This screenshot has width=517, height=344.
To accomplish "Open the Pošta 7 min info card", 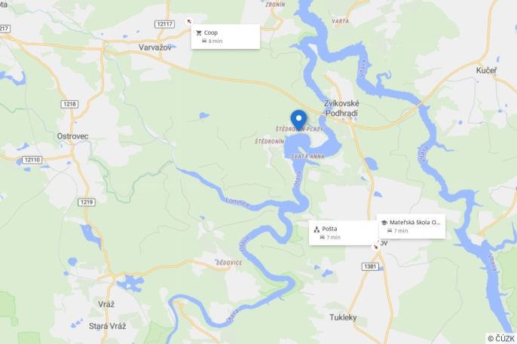I will (343, 233).
